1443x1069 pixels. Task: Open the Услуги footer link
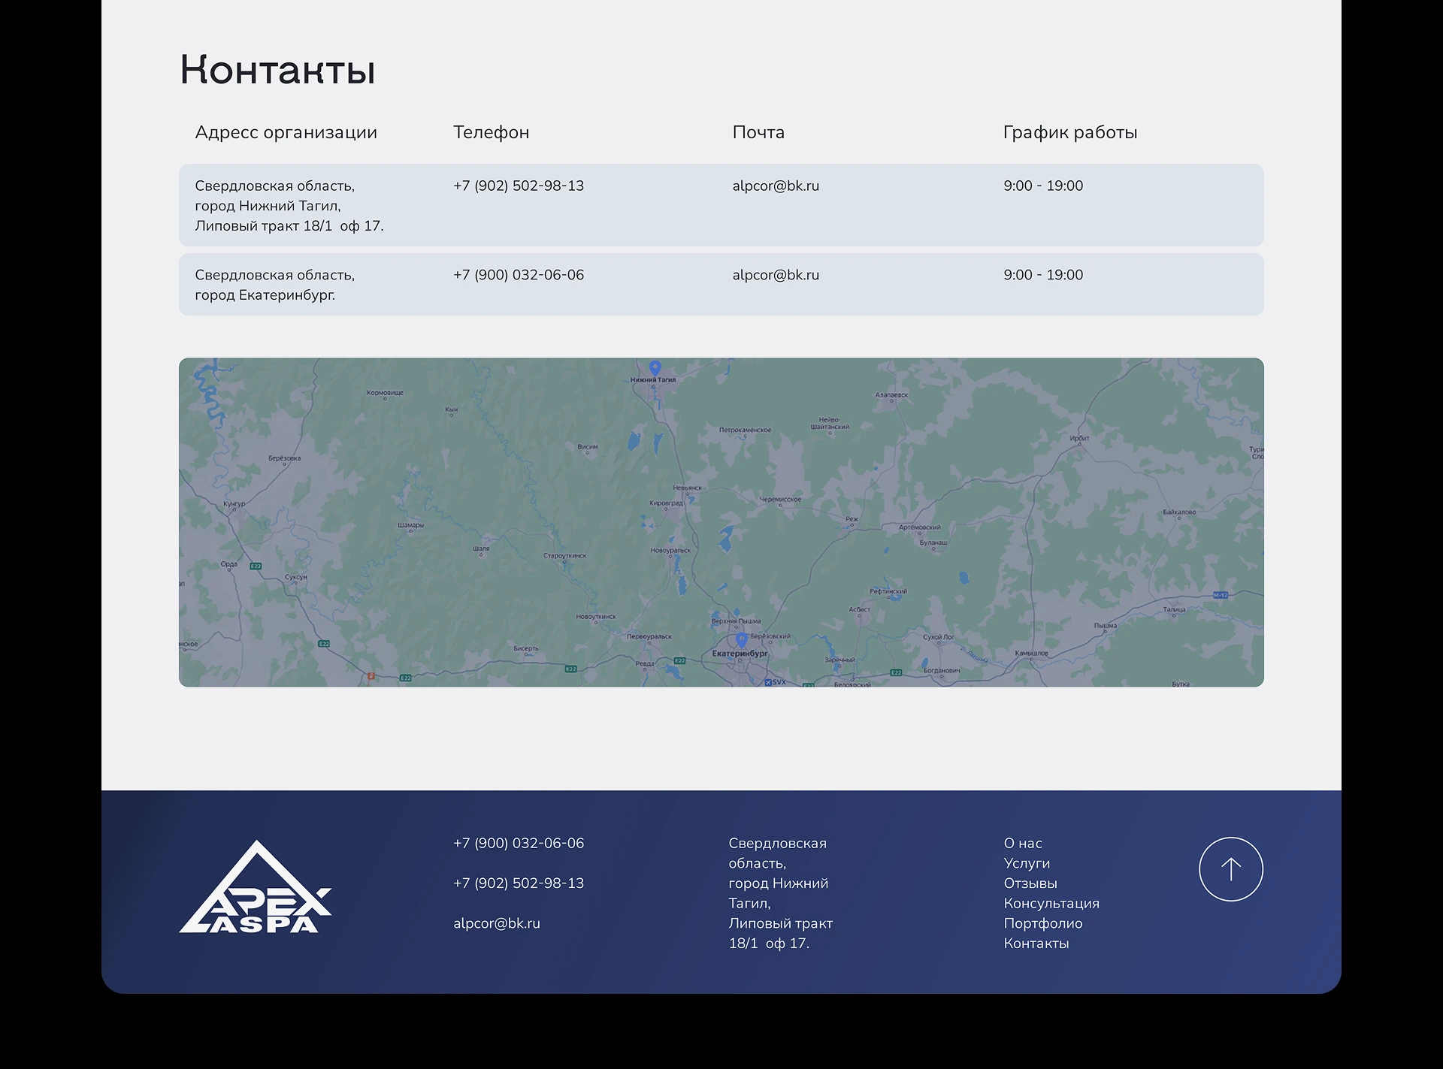tap(1027, 863)
